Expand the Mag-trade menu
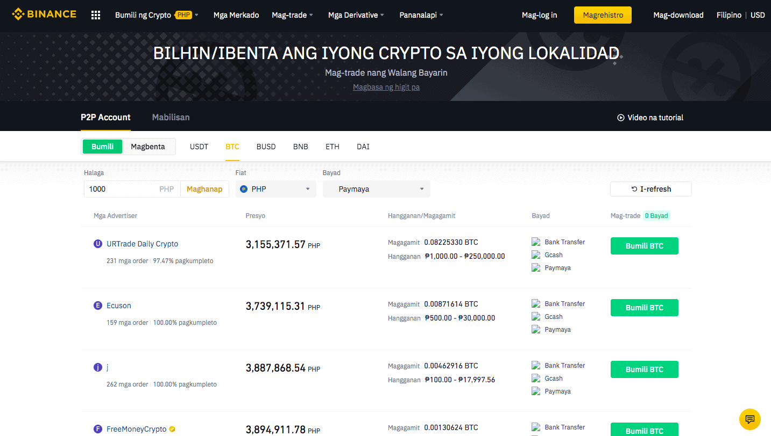This screenshot has width=771, height=436. point(292,15)
